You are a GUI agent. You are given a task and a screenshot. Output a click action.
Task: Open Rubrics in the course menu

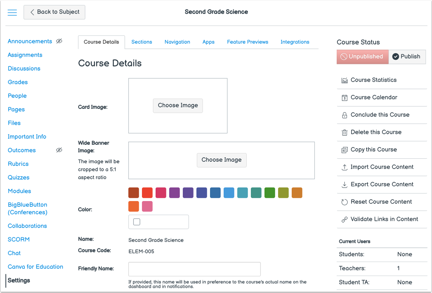(x=18, y=164)
